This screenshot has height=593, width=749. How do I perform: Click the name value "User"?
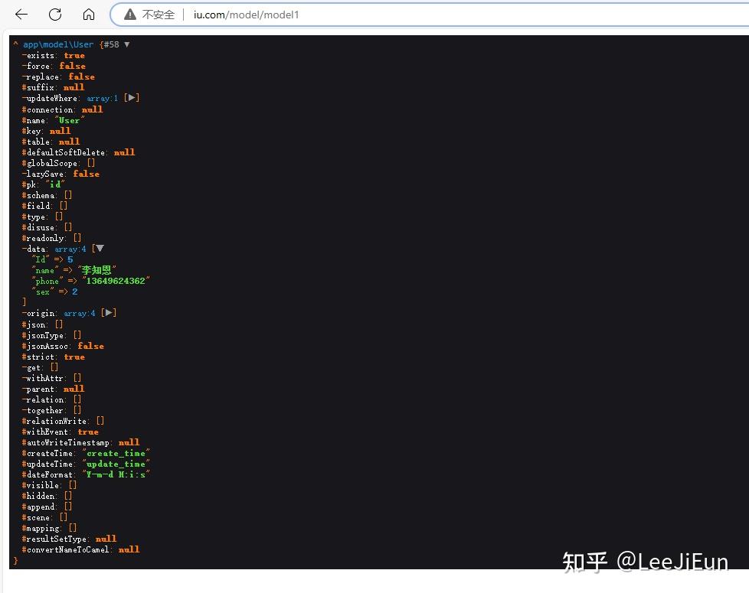[70, 120]
